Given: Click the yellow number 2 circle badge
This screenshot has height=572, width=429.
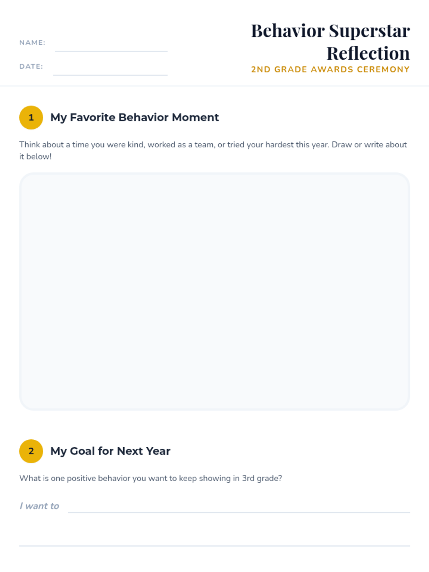Looking at the screenshot, I should click(31, 451).
